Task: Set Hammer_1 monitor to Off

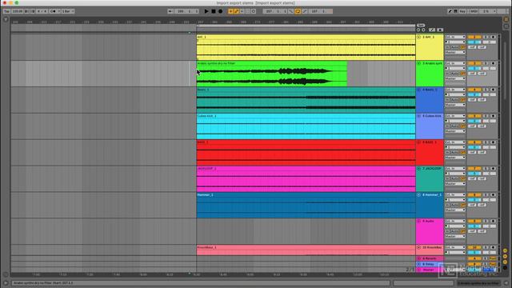Action: (462, 205)
